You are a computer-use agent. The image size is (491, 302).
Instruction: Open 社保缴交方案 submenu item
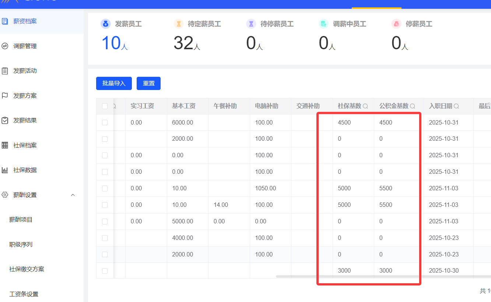[x=27, y=269]
